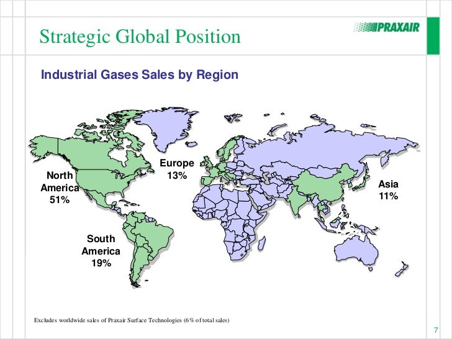Select the "Industrial Gases Sales by Region" heading
The image size is (452, 339).
tap(140, 75)
